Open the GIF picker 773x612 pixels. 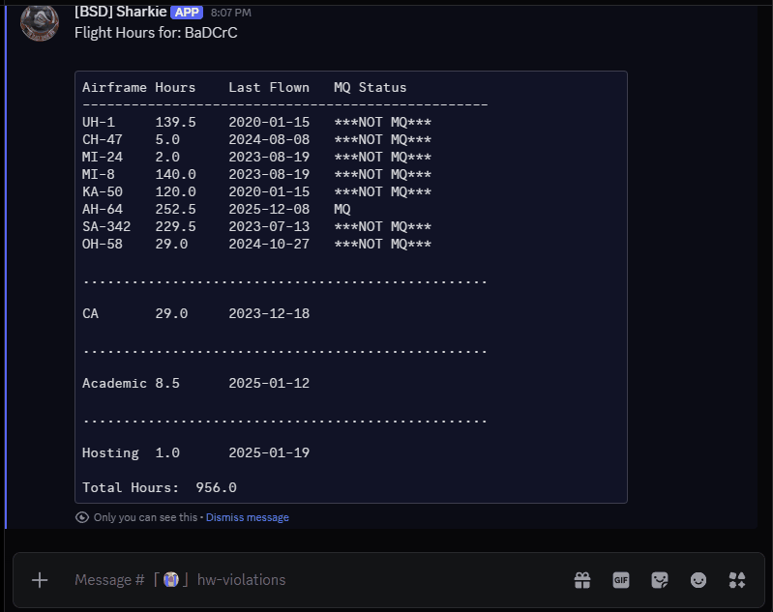pyautogui.click(x=621, y=580)
